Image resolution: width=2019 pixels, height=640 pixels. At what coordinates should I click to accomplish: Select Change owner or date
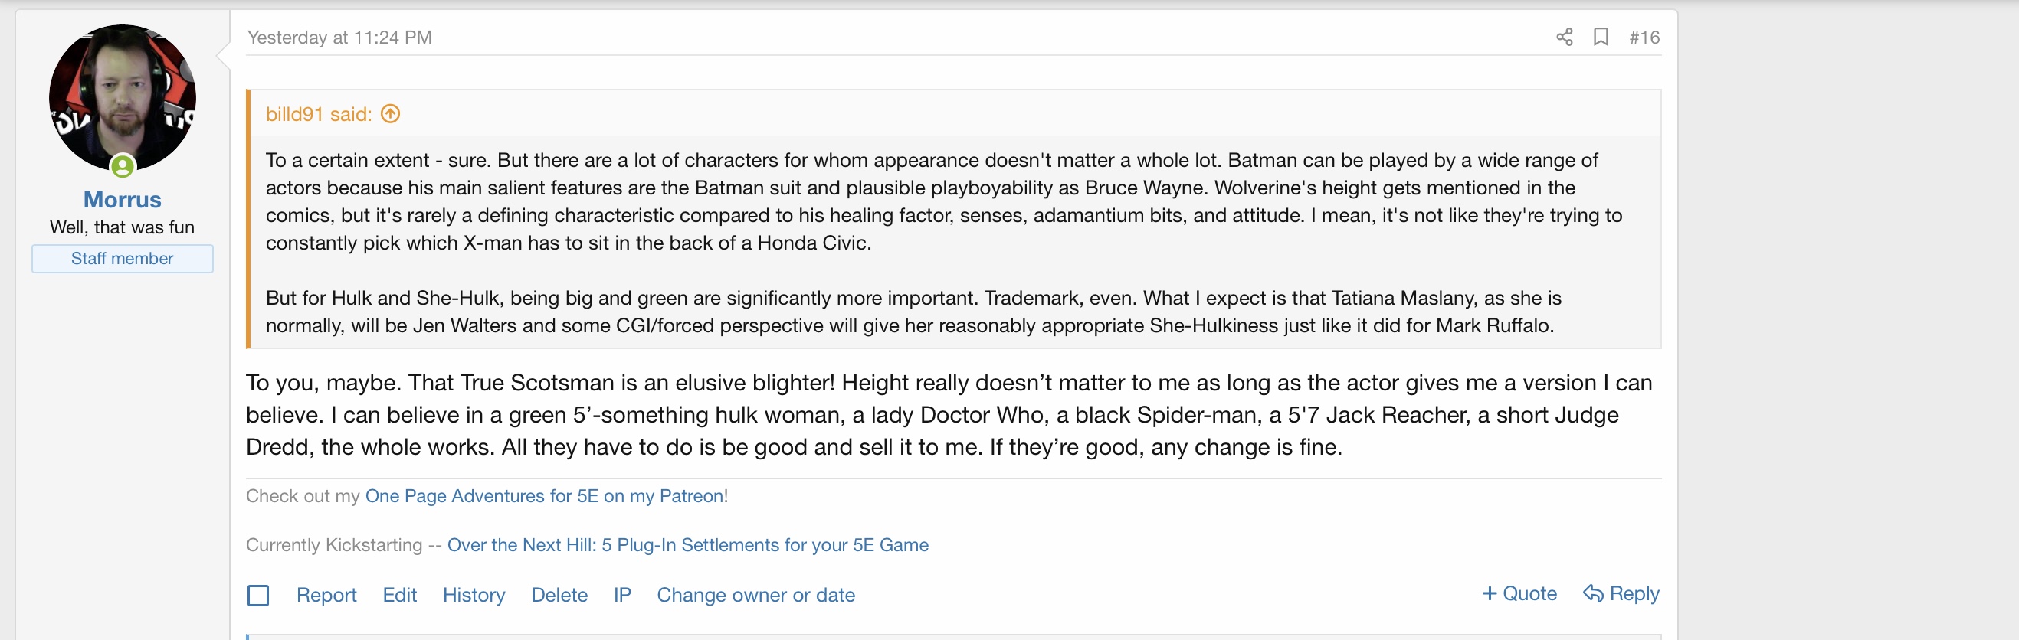click(x=755, y=596)
